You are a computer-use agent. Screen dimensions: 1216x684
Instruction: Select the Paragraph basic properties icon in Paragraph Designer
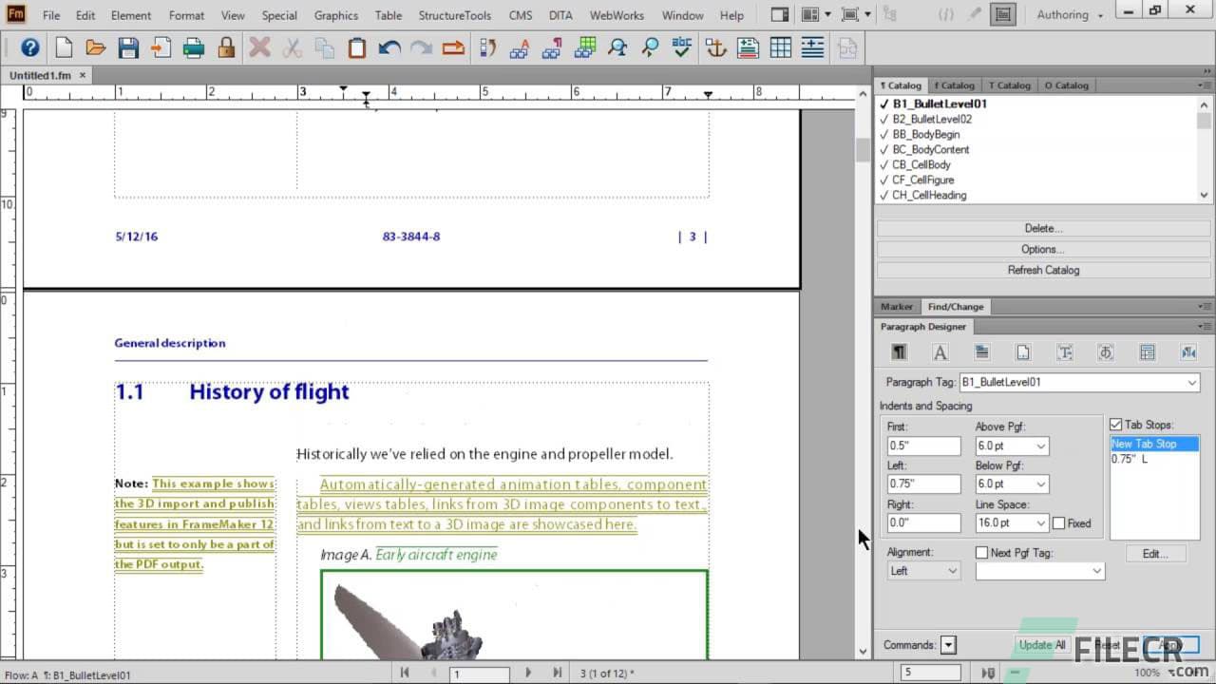click(x=898, y=351)
